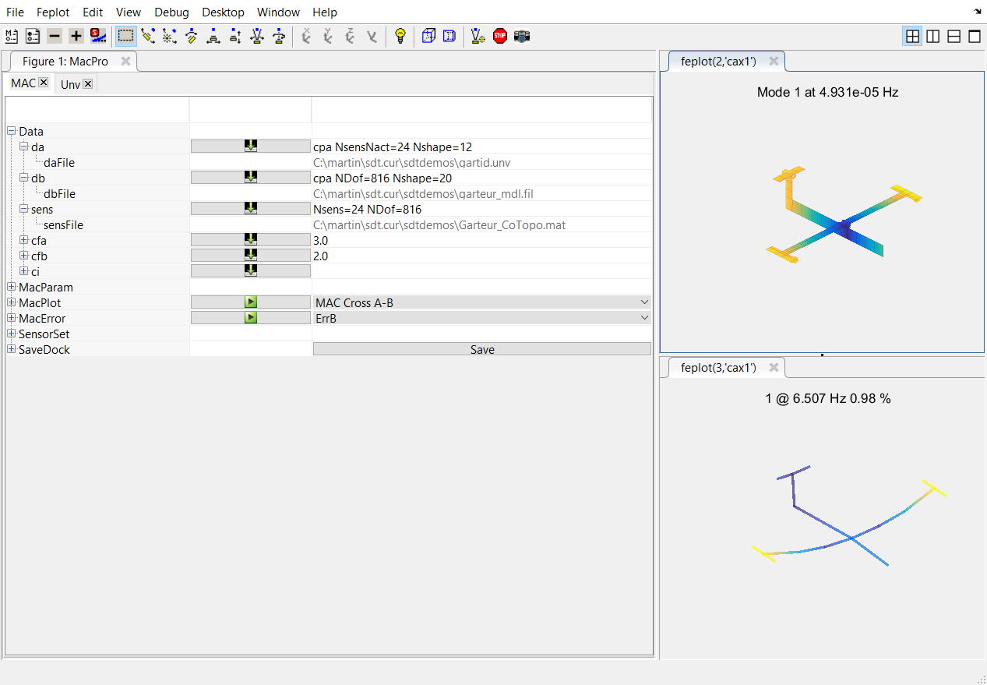The image size is (987, 685).
Task: Click the yellow light bulb icon
Action: tap(400, 36)
